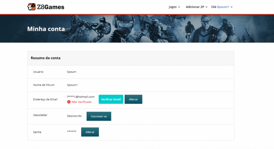Click the masked hotmail email address
The height and width of the screenshot is (149, 274).
pyautogui.click(x=81, y=97)
